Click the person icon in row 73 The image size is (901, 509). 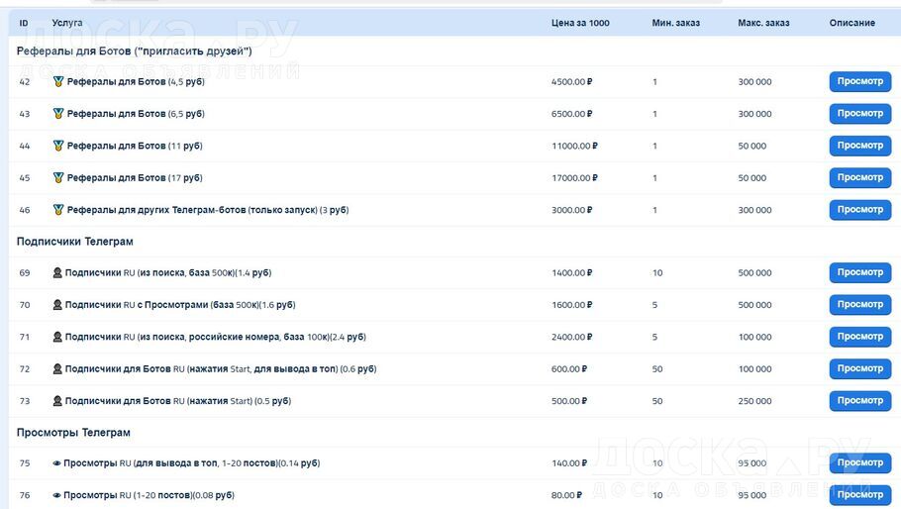tap(57, 402)
